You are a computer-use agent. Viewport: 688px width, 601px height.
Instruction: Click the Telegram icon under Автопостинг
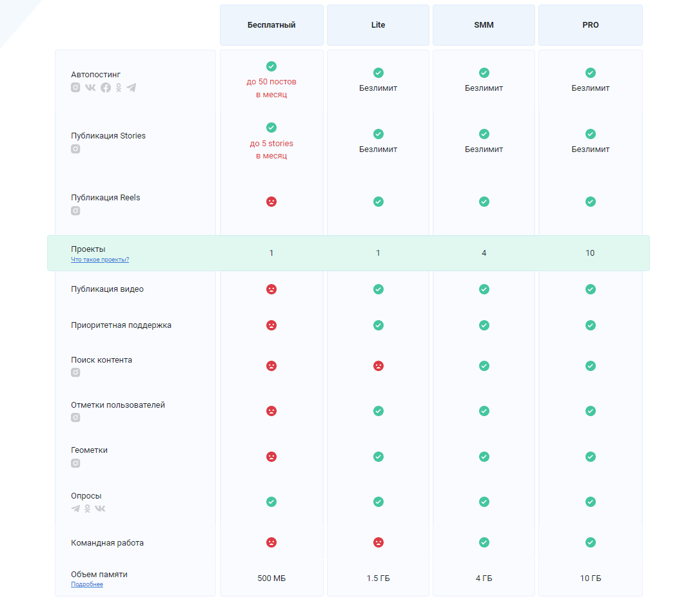pyautogui.click(x=132, y=88)
